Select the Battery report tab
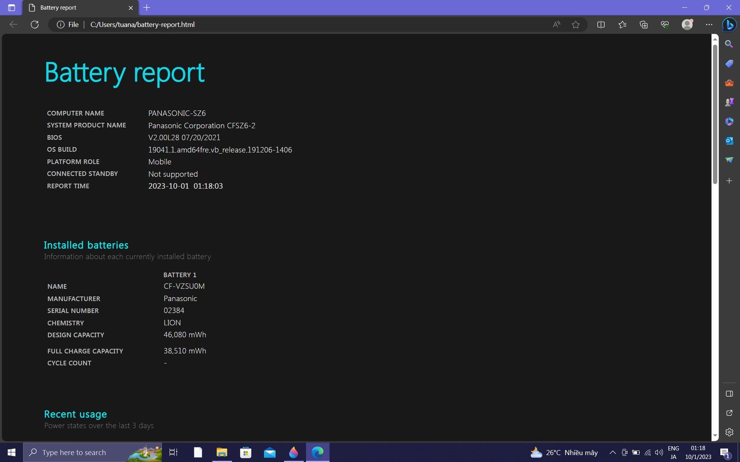The image size is (740, 462). tap(77, 8)
